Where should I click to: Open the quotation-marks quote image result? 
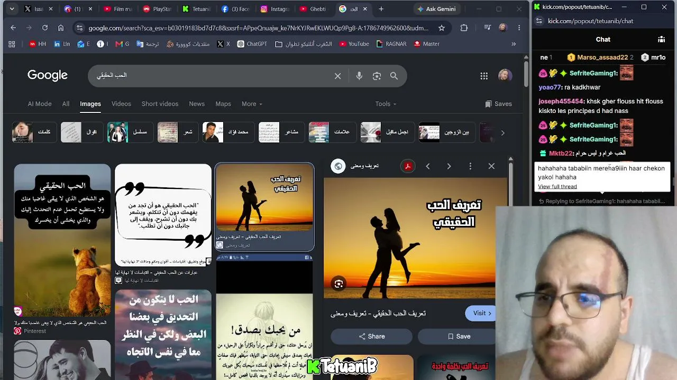click(x=163, y=215)
